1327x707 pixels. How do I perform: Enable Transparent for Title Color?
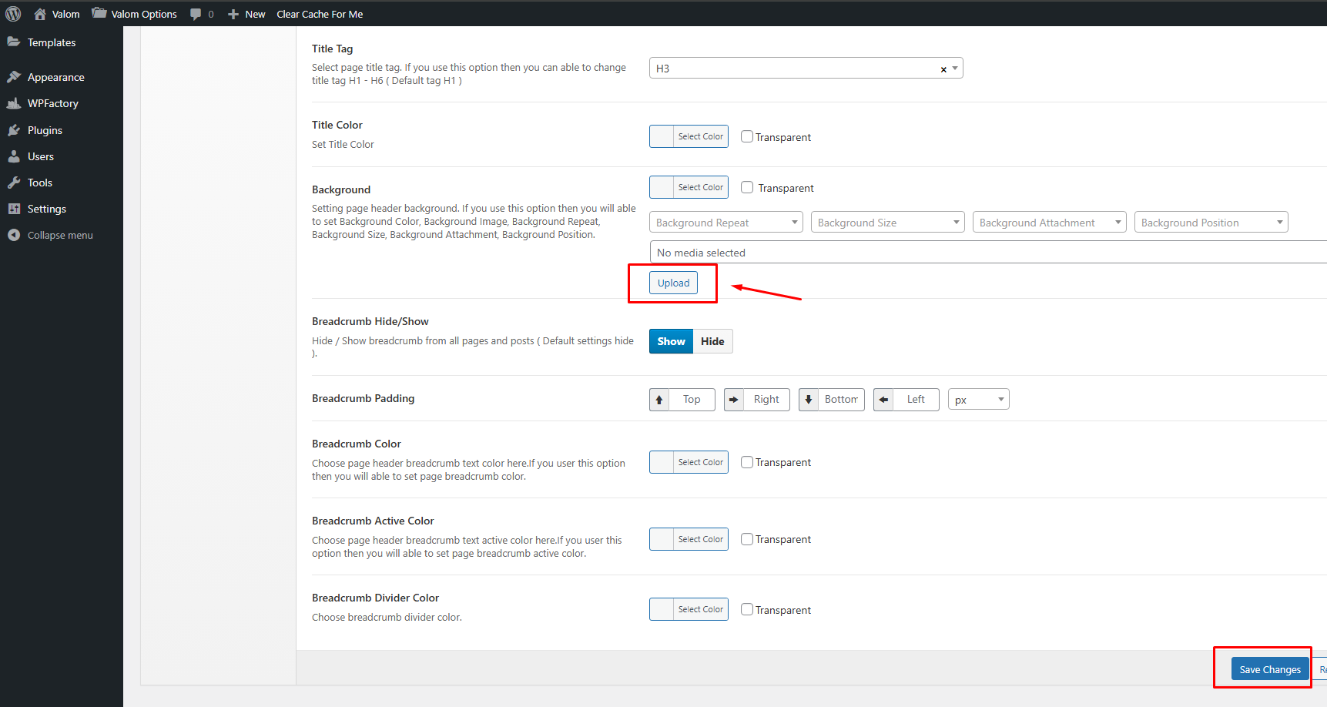click(x=747, y=136)
